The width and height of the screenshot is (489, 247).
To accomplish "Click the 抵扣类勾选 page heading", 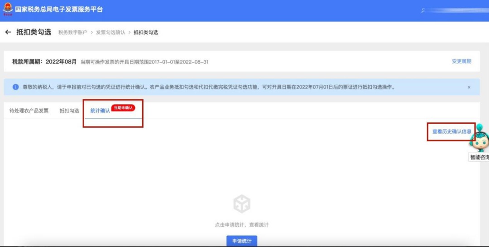I will (x=34, y=32).
